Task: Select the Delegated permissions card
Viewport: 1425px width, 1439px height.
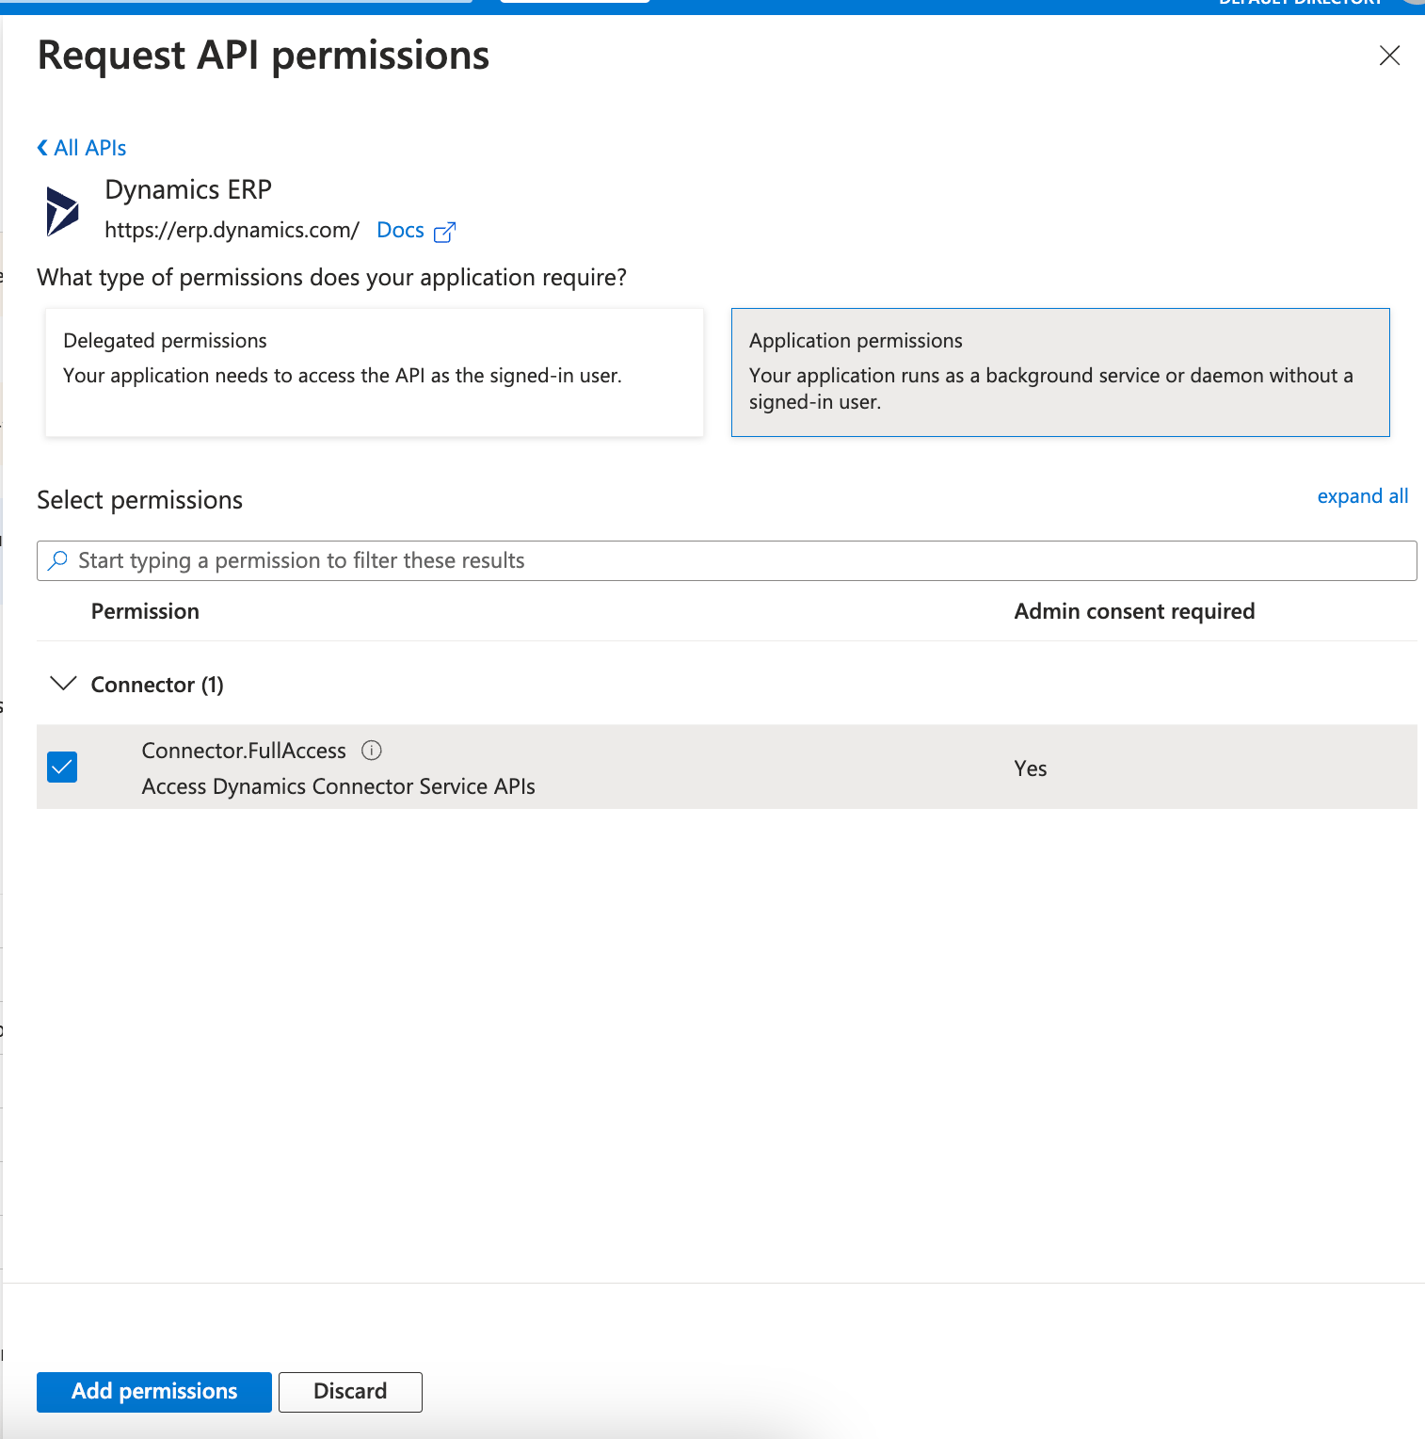Action: pyautogui.click(x=375, y=372)
